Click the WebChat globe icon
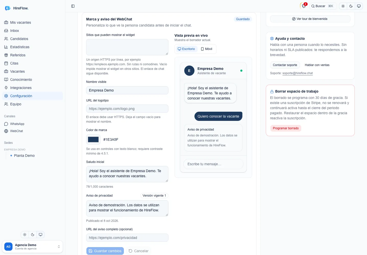This screenshot has height=255, width=367. point(6,131)
